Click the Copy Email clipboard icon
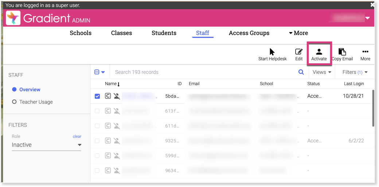 click(342, 52)
